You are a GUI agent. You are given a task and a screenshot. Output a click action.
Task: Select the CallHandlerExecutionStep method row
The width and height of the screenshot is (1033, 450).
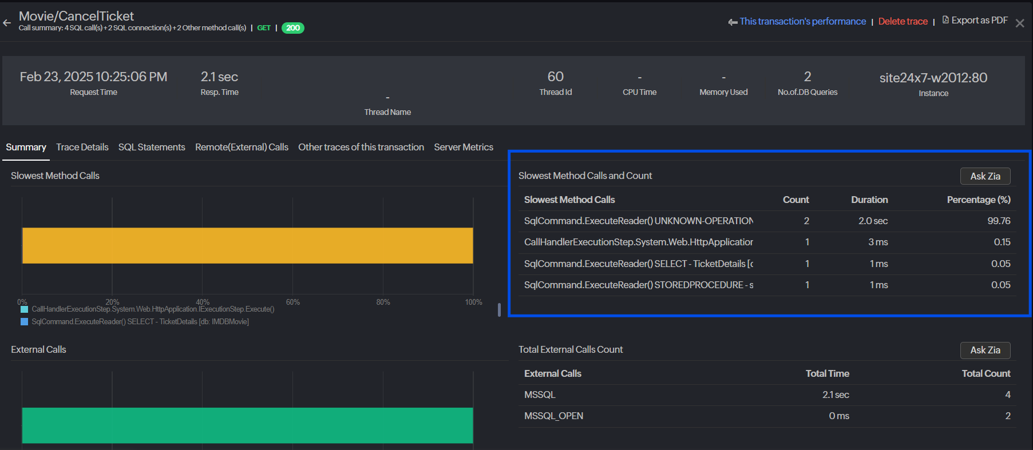[767, 242]
